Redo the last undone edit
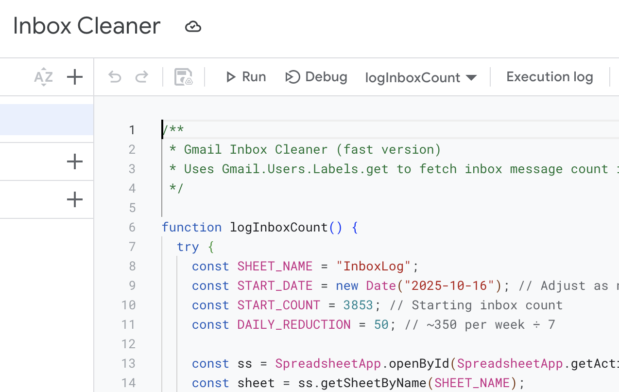This screenshot has height=392, width=619. click(141, 77)
